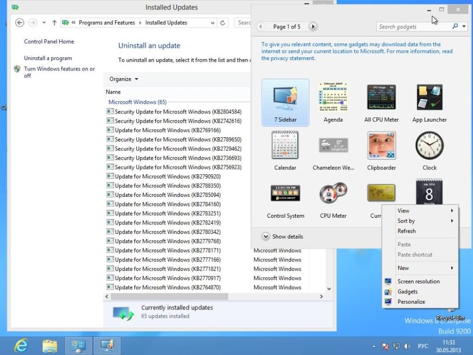Select the 7 Sidebar gadget icon
473x355 pixels.
(x=285, y=98)
